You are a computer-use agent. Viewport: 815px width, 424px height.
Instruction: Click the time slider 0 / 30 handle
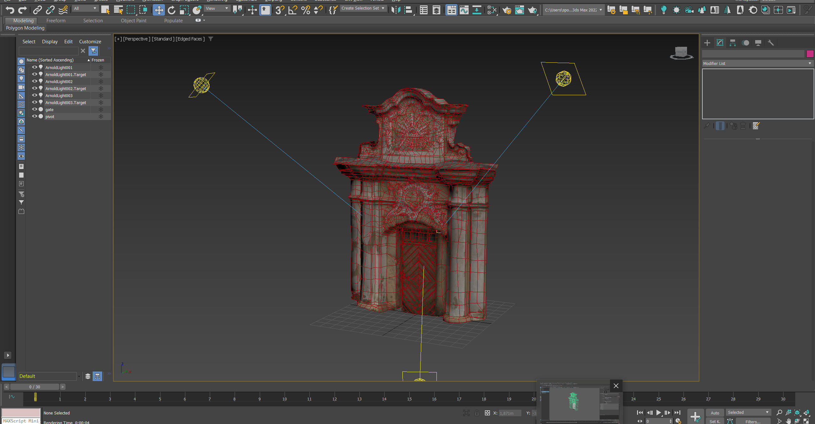(35, 387)
